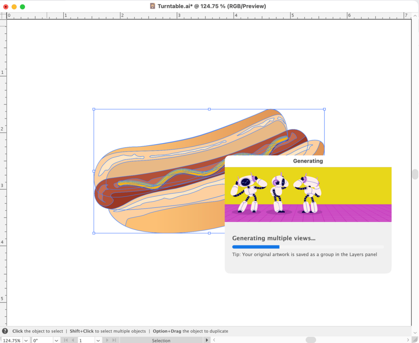Go to last artboard button
The image size is (419, 343).
pyautogui.click(x=114, y=340)
